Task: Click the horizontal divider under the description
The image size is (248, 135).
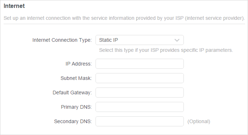Action: click(x=124, y=24)
